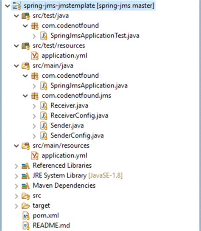Select application.yml label under src/main/resources
The height and width of the screenshot is (231, 201).
[x=64, y=156]
